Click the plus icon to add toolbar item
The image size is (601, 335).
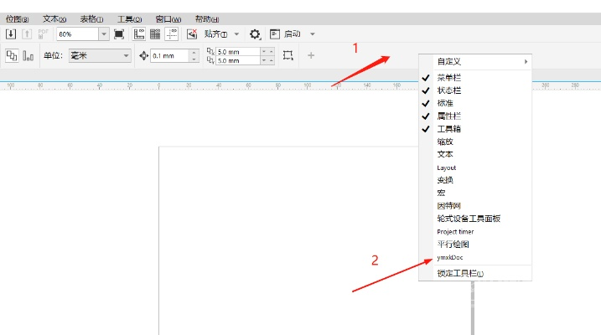click(x=311, y=55)
